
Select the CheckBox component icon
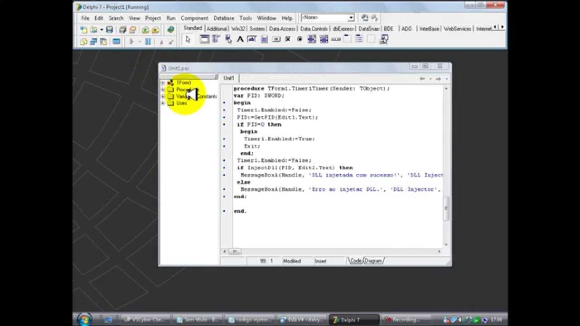click(x=288, y=39)
